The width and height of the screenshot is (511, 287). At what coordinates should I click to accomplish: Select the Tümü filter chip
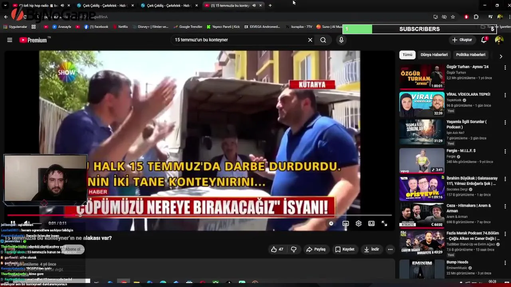click(407, 55)
